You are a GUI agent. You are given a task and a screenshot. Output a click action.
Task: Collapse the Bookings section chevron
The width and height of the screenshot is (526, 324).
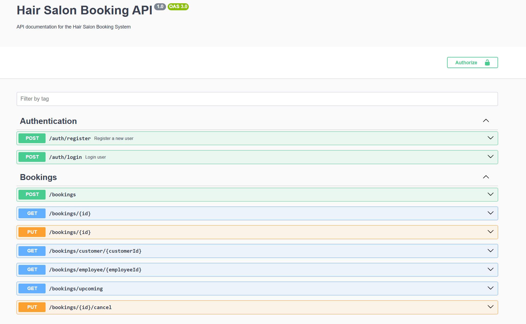point(486,177)
